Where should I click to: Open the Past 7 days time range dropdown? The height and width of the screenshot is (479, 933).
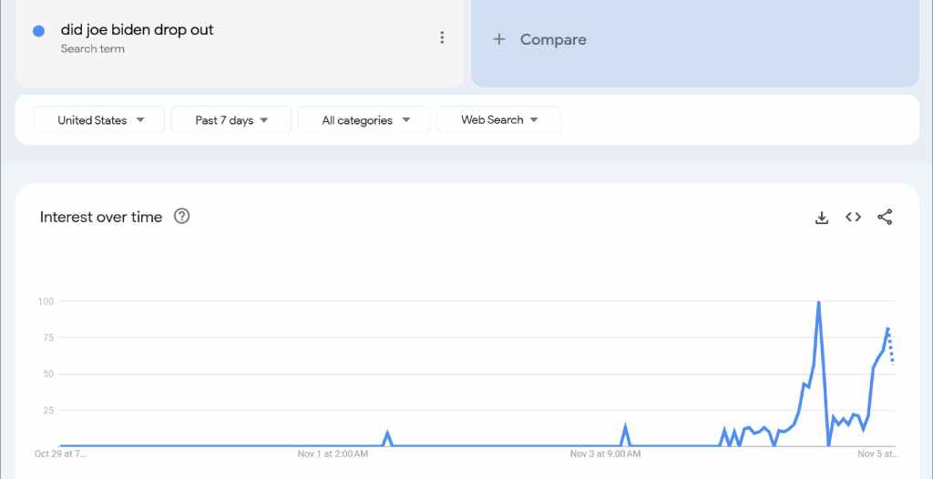[x=231, y=119]
